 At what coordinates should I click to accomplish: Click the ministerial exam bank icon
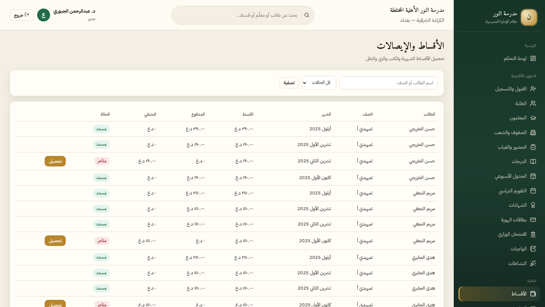click(533, 234)
